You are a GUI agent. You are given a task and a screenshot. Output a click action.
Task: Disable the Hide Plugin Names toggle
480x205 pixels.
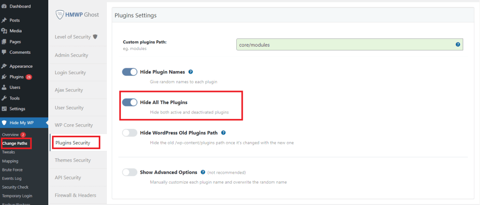pos(130,72)
